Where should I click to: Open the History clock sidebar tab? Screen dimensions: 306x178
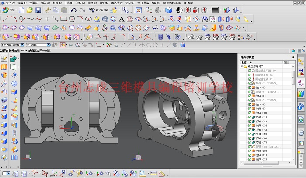pyautogui.click(x=301, y=133)
